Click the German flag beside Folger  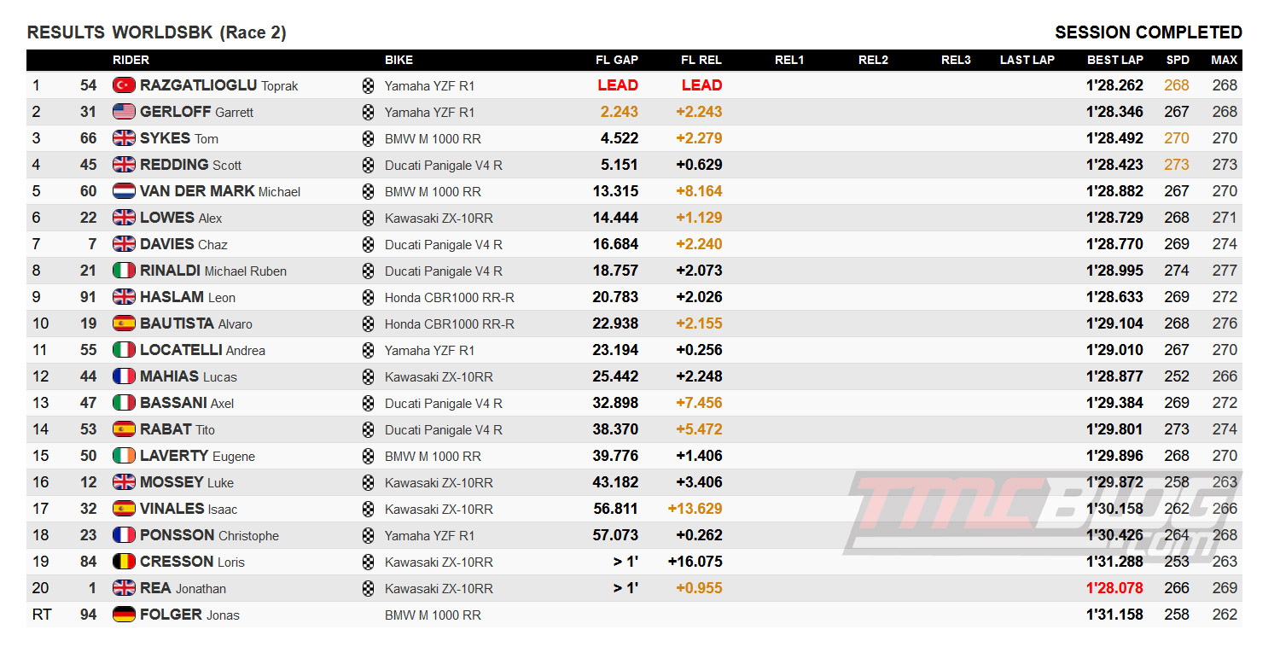pos(124,615)
